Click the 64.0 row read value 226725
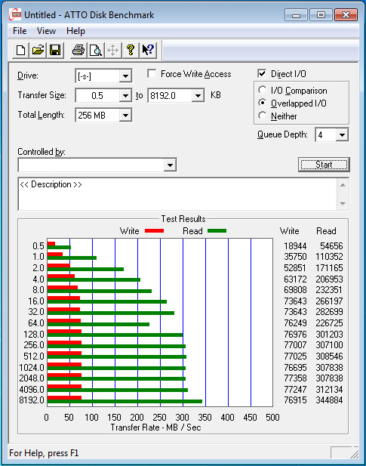Image resolution: width=366 pixels, height=466 pixels. [329, 323]
